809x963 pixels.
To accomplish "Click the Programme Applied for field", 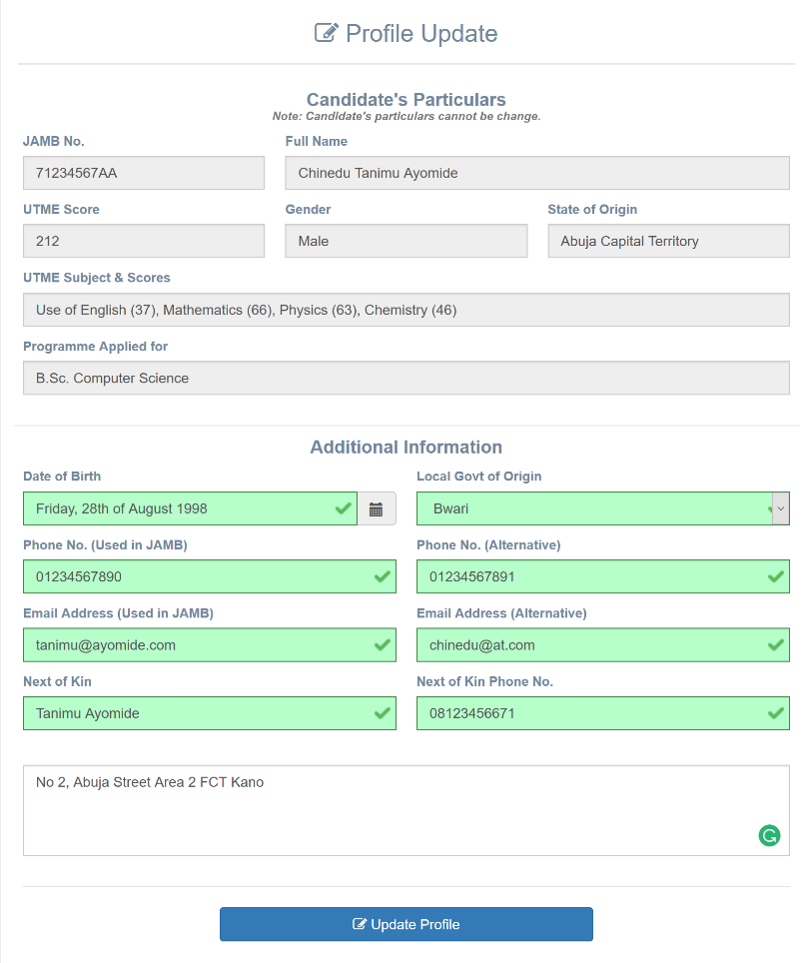I will (x=405, y=378).
